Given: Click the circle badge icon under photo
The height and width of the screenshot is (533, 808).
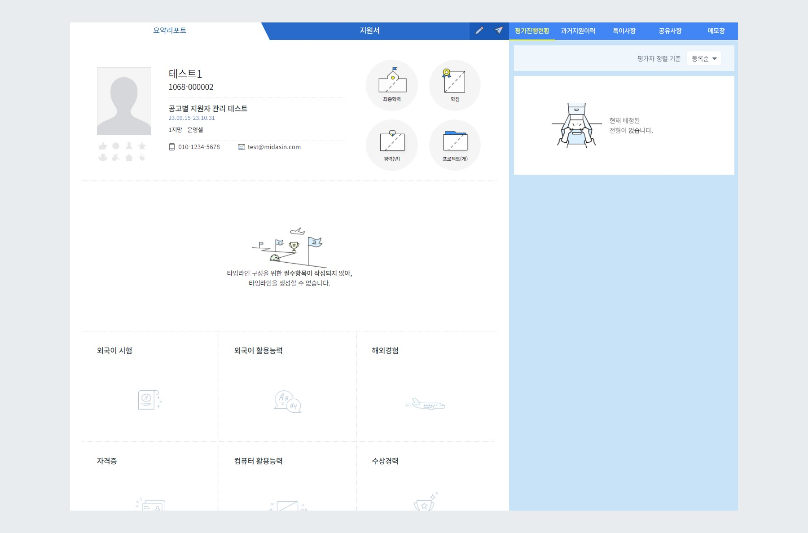Looking at the screenshot, I should [x=116, y=146].
